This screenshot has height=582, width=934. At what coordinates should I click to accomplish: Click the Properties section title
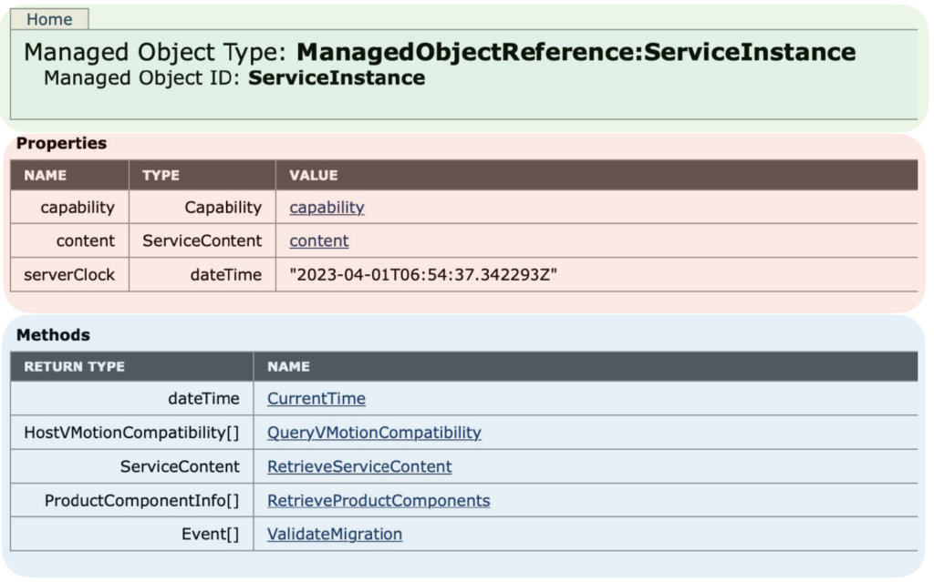click(61, 143)
